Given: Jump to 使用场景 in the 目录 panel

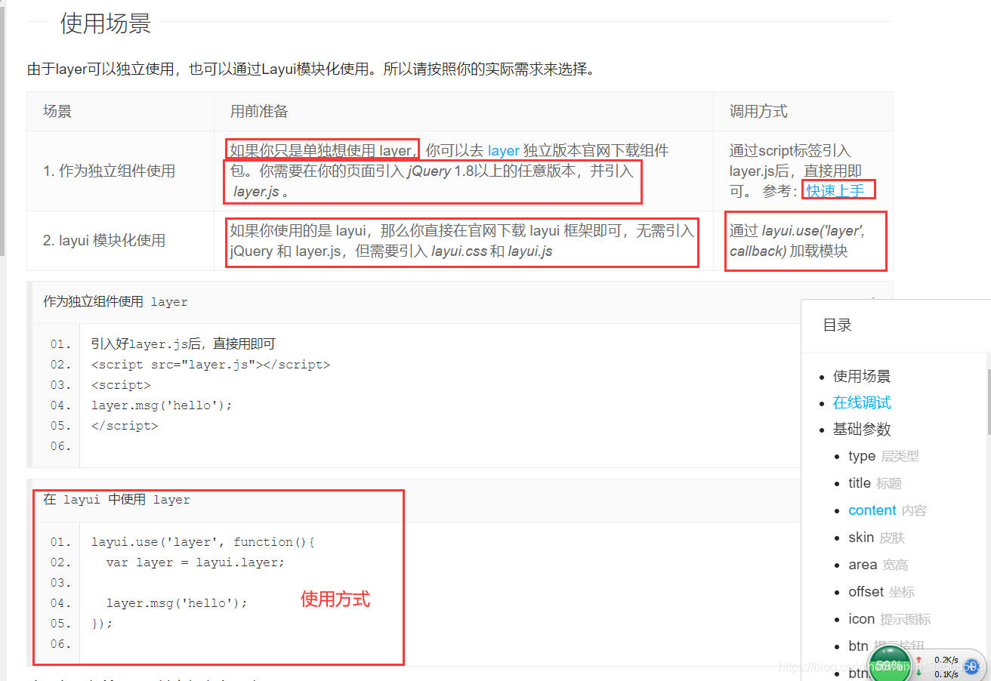Looking at the screenshot, I should (862, 376).
